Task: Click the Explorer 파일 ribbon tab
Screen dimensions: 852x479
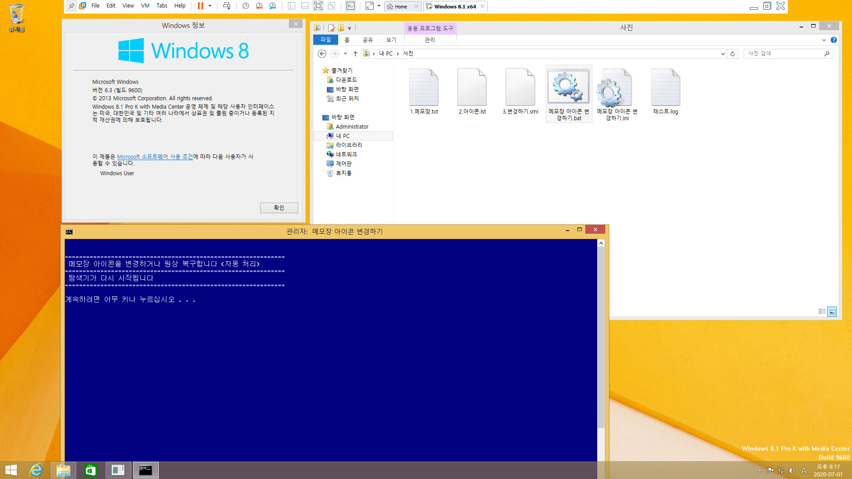Action: (x=326, y=40)
